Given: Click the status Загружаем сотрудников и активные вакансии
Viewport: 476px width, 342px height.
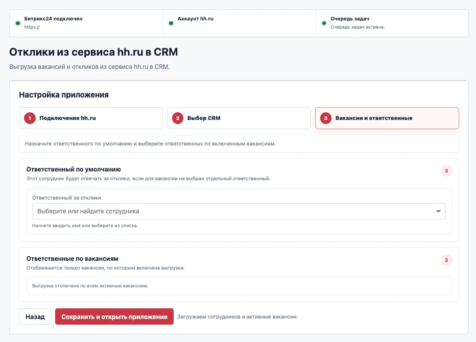Looking at the screenshot, I should (237, 316).
